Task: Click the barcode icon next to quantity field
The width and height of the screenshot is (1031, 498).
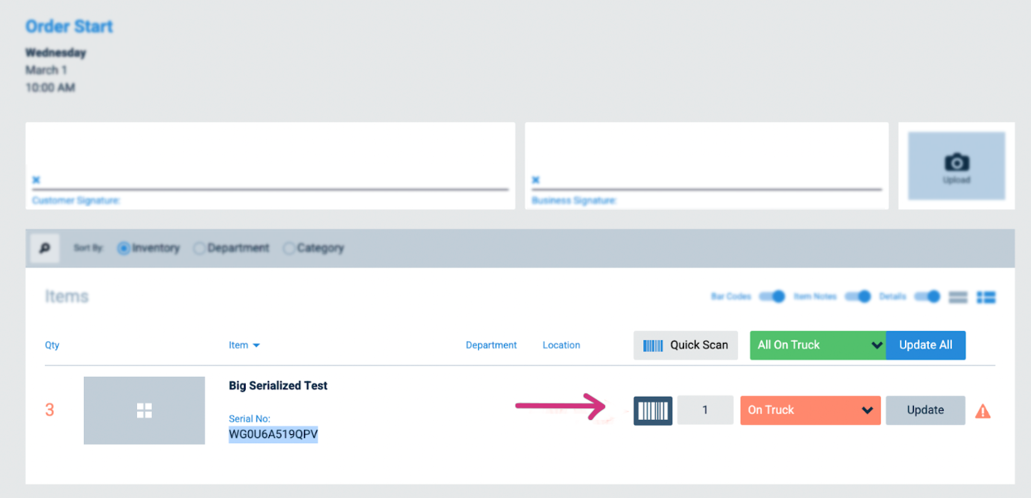Action: point(652,410)
